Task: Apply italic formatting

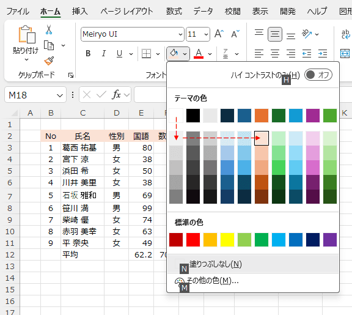Action: click(x=103, y=53)
